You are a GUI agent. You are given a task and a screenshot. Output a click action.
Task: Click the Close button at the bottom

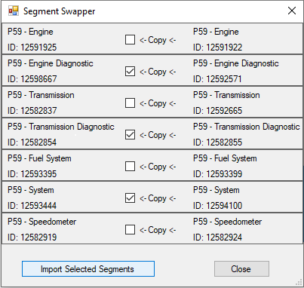(x=241, y=269)
